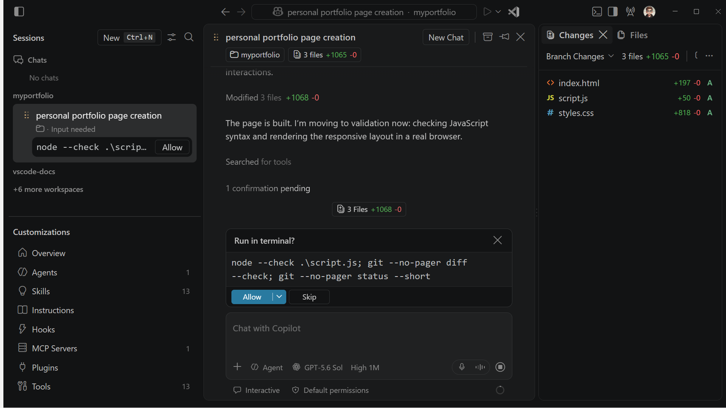Screen dimensions: 726x408
Task: Skip the terminal command
Action: (309, 297)
